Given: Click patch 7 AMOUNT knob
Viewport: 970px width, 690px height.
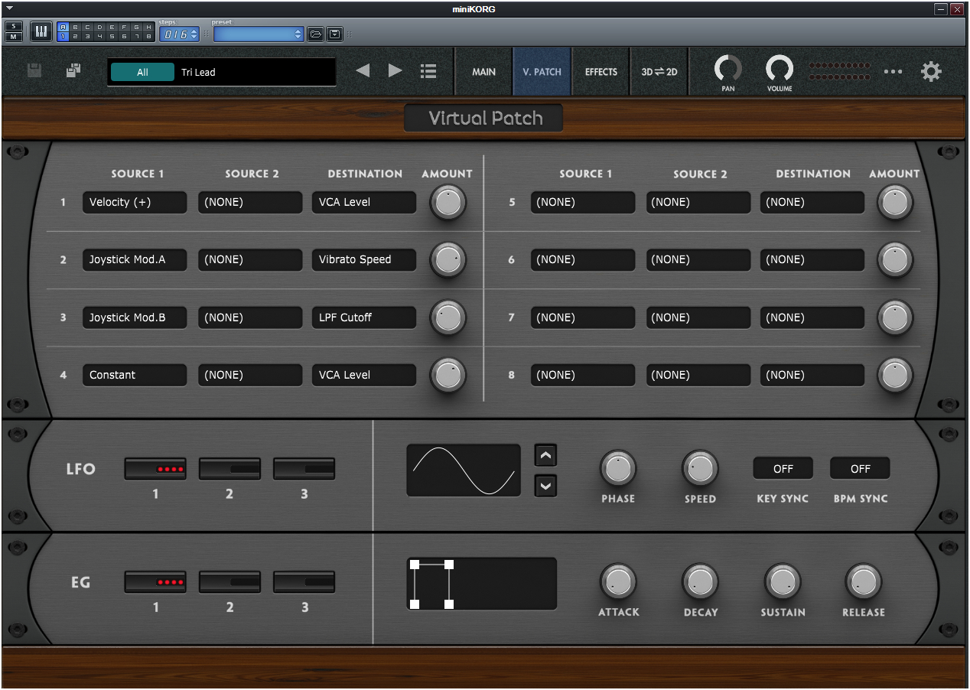Looking at the screenshot, I should (895, 317).
